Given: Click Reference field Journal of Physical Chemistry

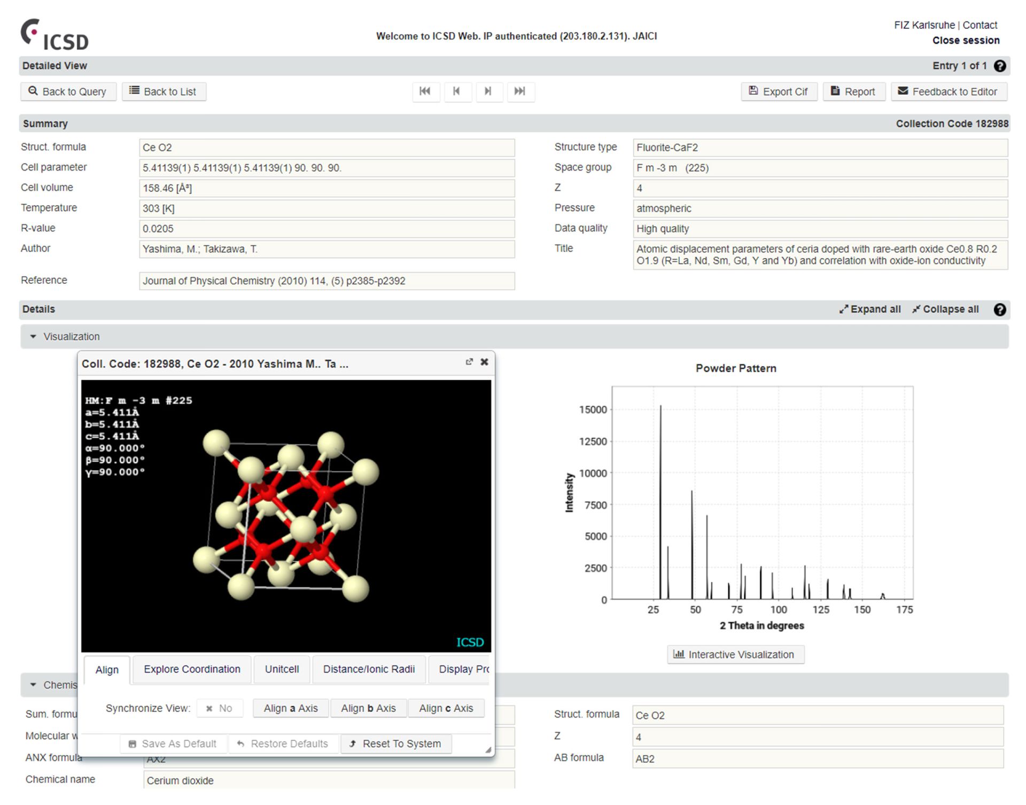Looking at the screenshot, I should 327,281.
